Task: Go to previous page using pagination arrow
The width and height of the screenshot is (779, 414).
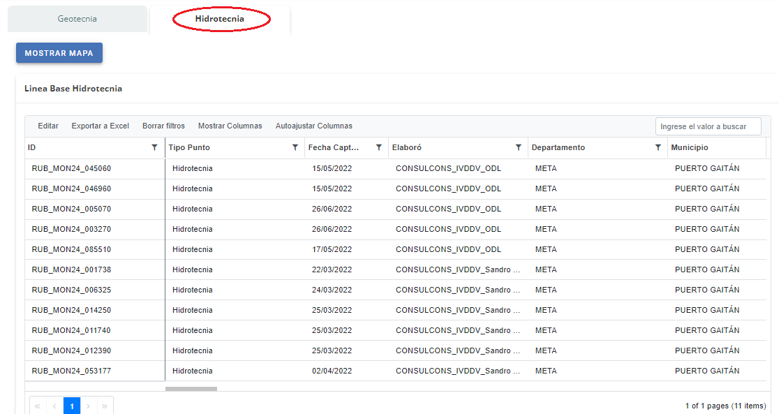Action: [54, 406]
